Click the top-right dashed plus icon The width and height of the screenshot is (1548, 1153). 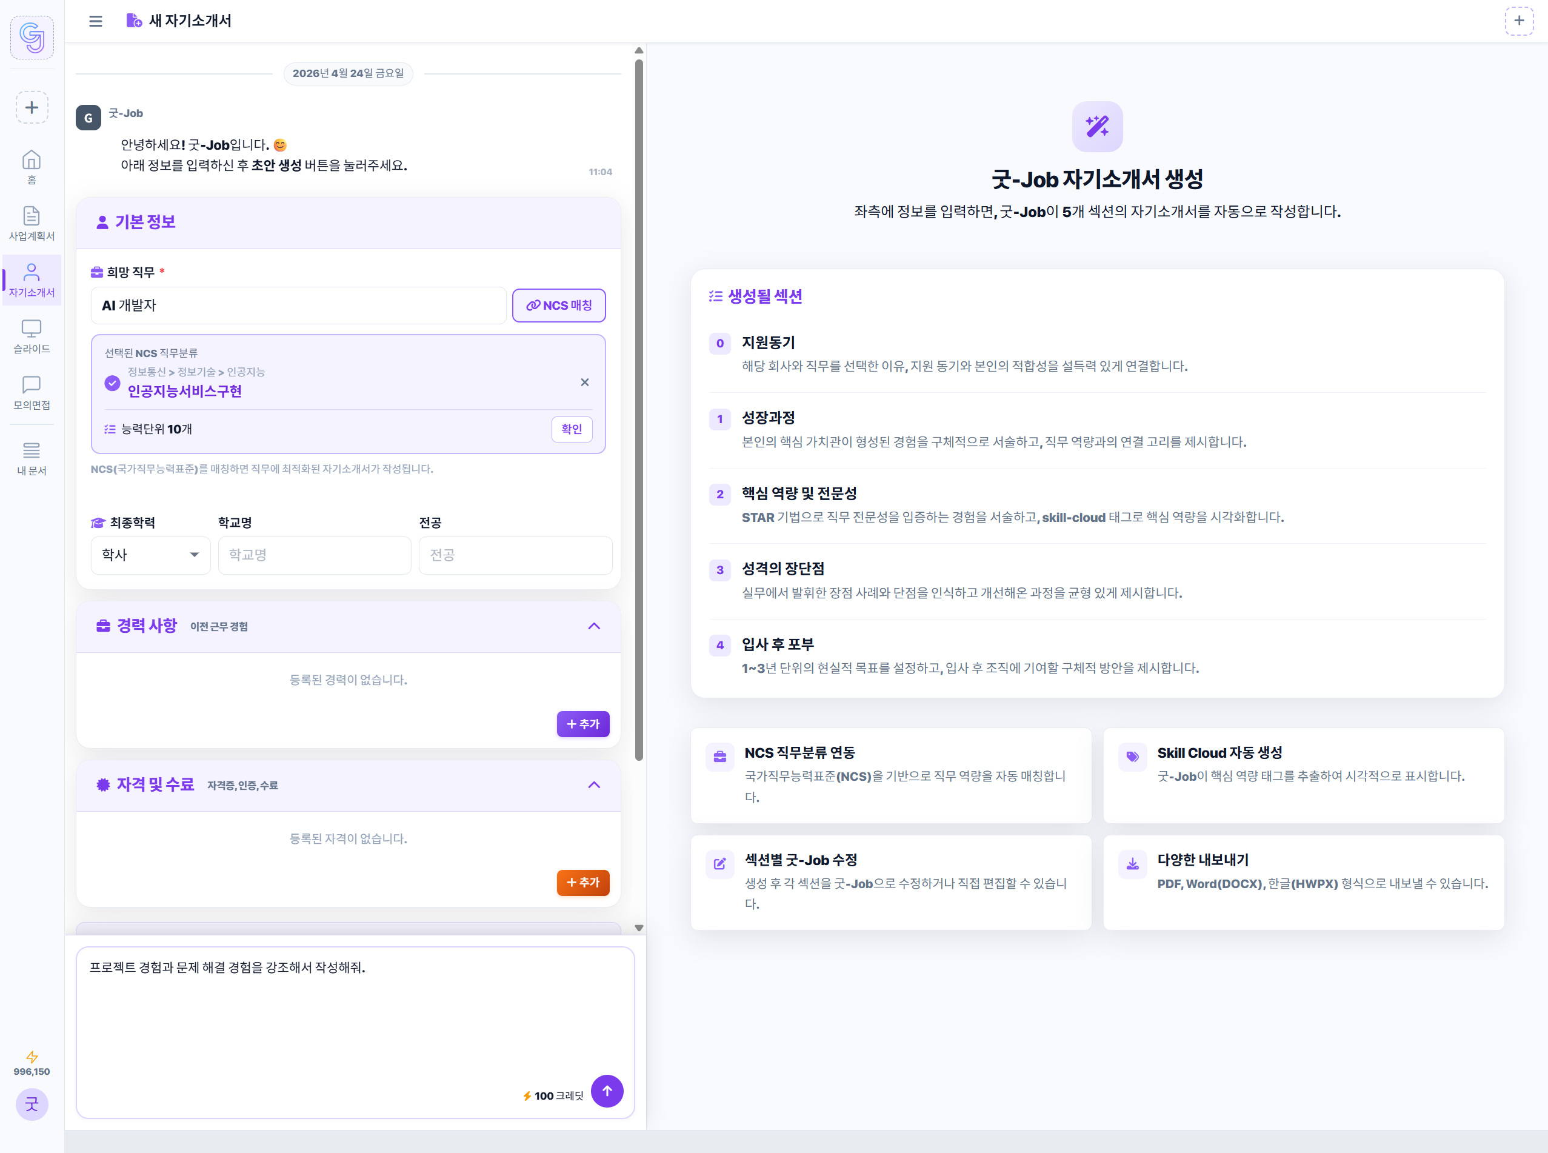pos(1519,21)
